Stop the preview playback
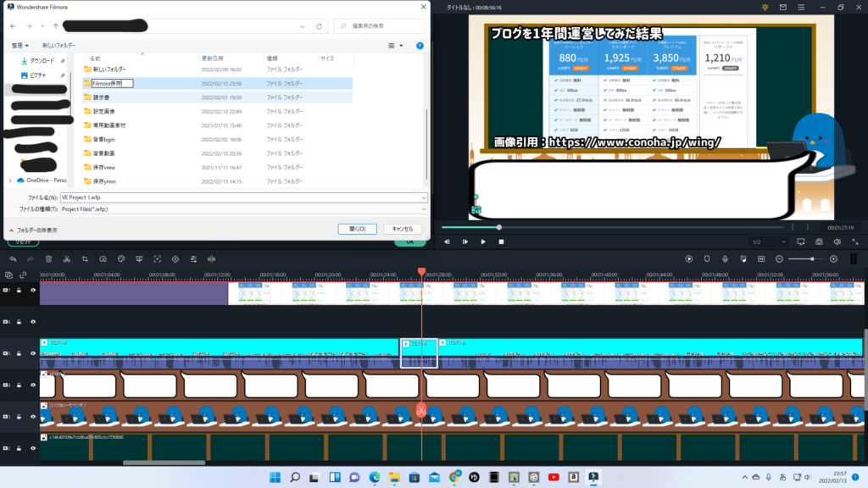868x488 pixels. click(x=502, y=241)
